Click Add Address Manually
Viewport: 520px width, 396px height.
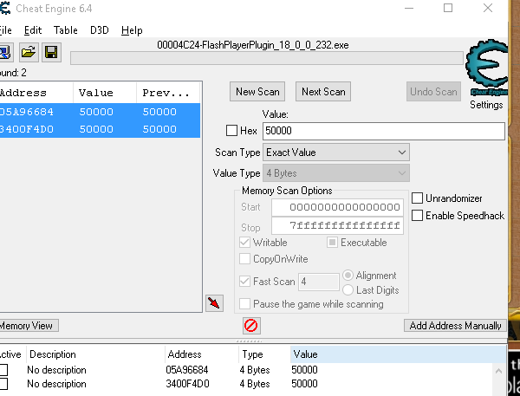point(455,326)
